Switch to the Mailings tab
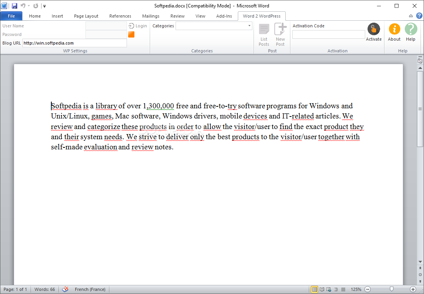The image size is (424, 294). (x=150, y=16)
